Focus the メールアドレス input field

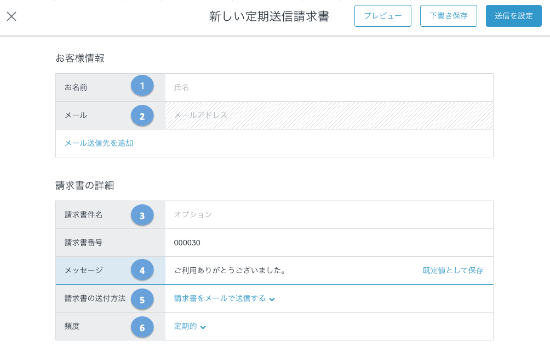tap(329, 115)
